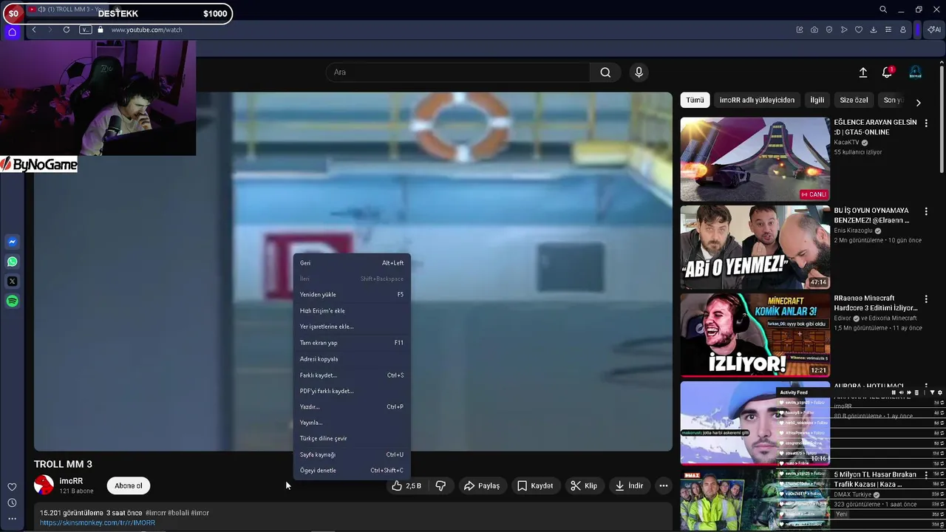This screenshot has width=946, height=532.
Task: Open WhatsApp in the browser sidebar
Action: (x=13, y=262)
